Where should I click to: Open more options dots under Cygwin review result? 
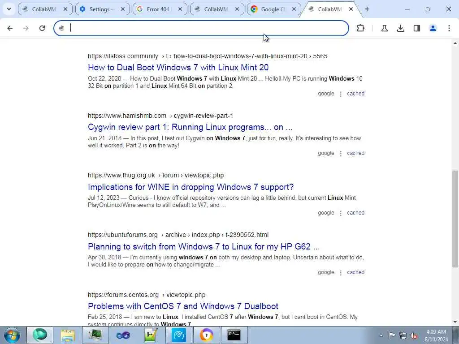341,154
